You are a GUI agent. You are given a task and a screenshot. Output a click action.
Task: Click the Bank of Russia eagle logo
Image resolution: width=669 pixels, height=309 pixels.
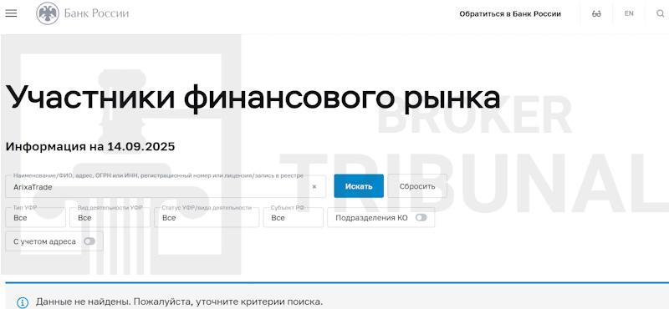48,13
